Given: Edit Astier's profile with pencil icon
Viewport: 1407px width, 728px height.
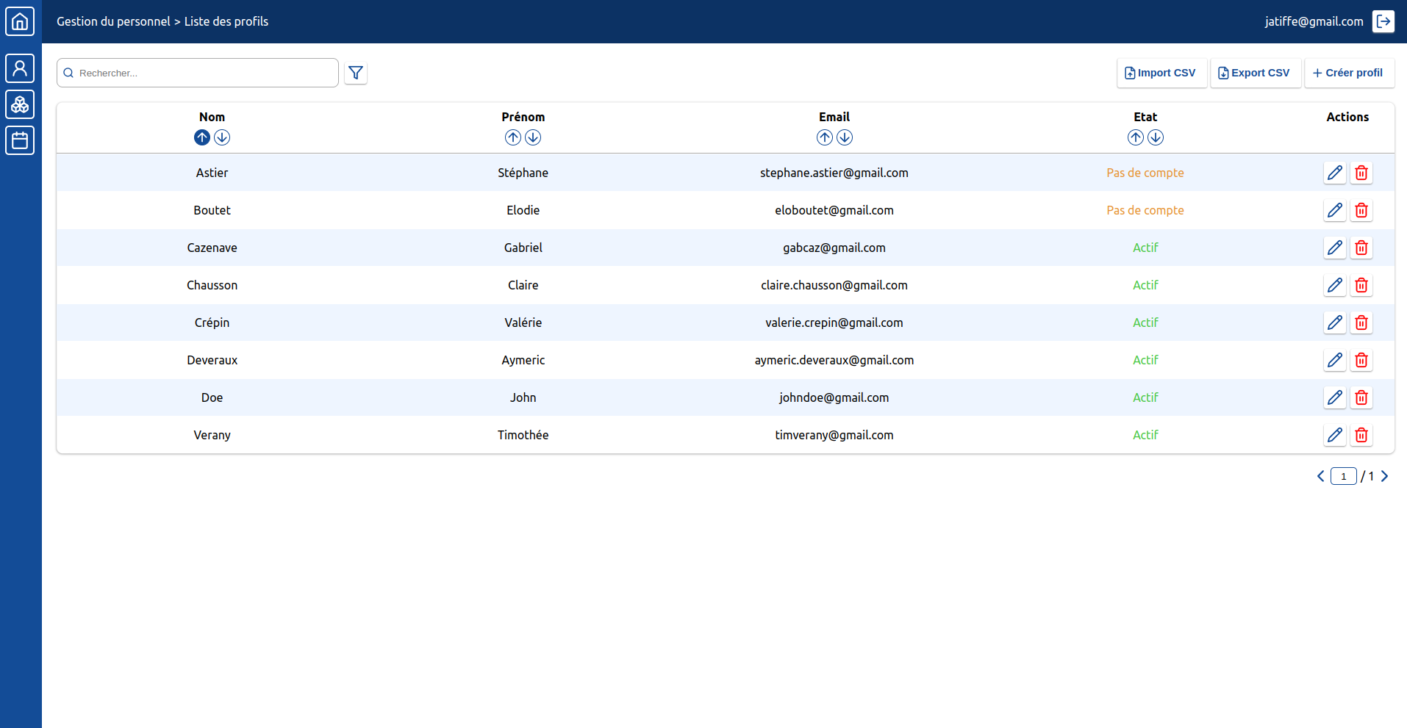Looking at the screenshot, I should [x=1334, y=173].
